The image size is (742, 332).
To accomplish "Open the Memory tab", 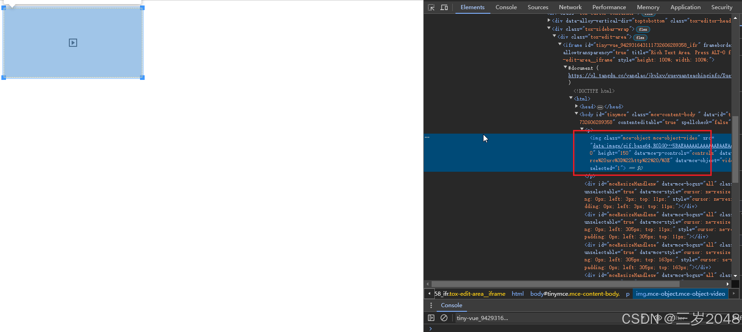I will (648, 7).
